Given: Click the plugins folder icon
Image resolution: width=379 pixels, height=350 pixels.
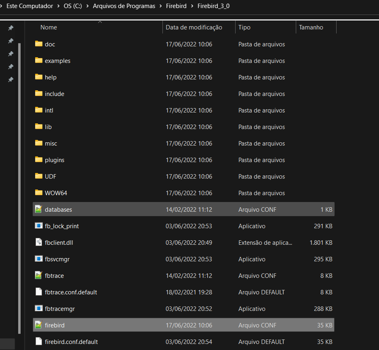Looking at the screenshot, I should pos(39,160).
